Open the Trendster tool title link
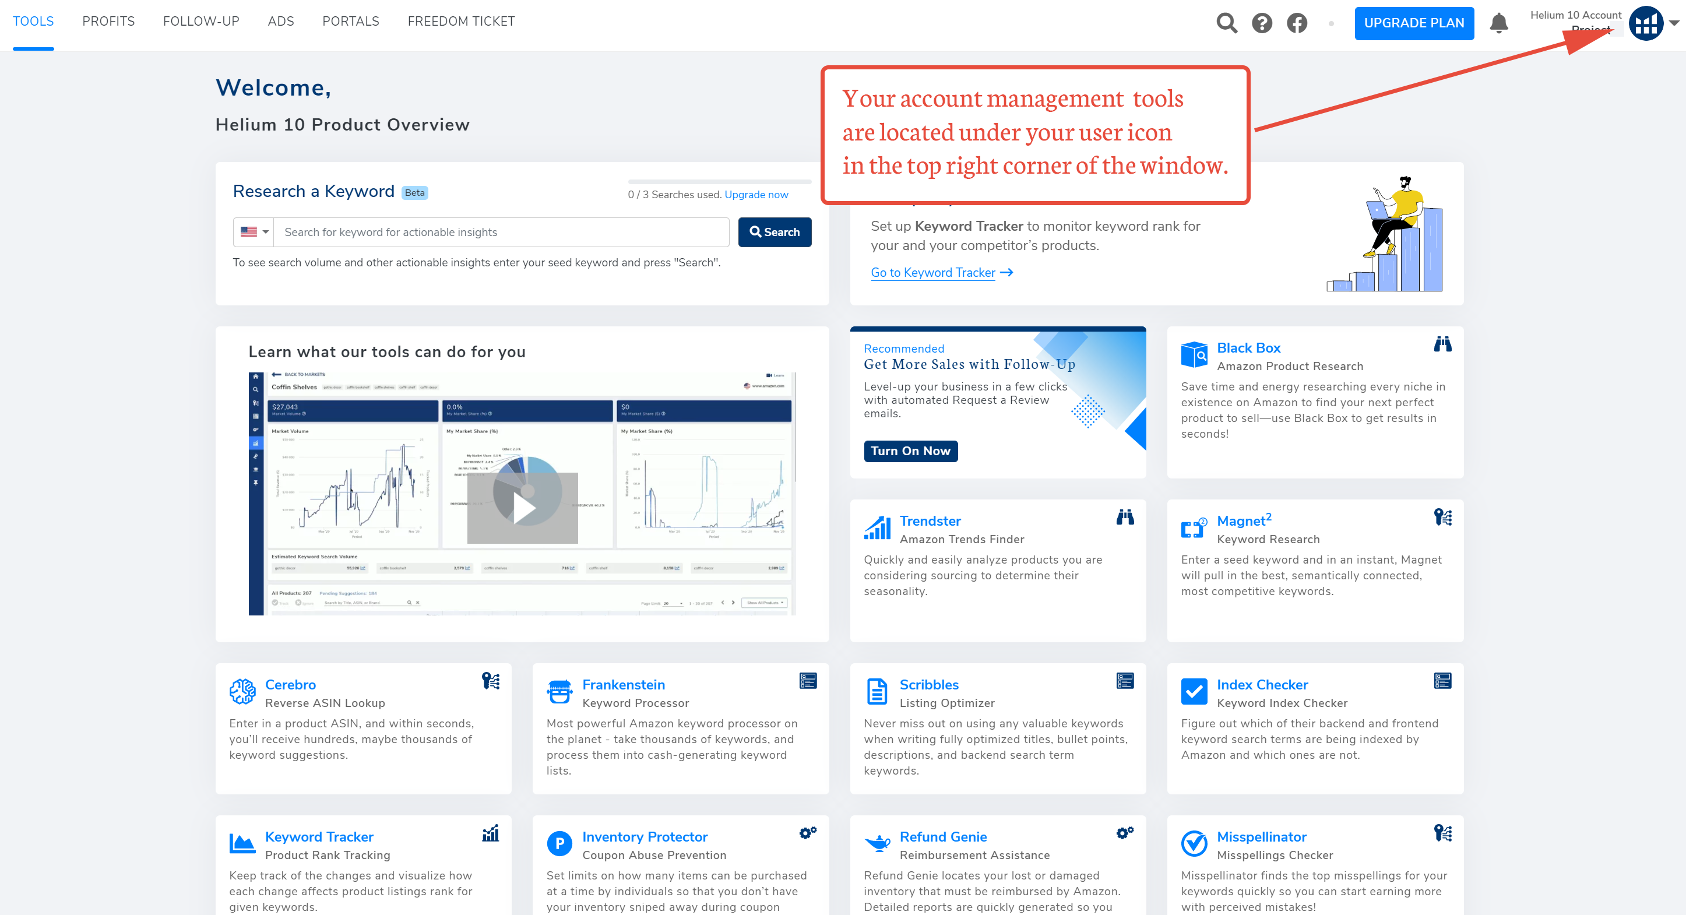The height and width of the screenshot is (915, 1686). click(930, 520)
